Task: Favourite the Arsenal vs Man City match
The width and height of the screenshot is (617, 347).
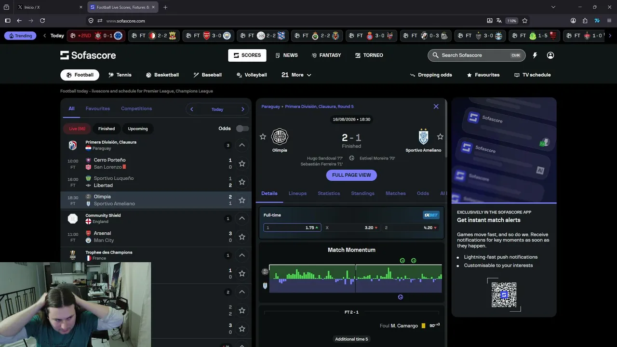Action: click(x=242, y=237)
